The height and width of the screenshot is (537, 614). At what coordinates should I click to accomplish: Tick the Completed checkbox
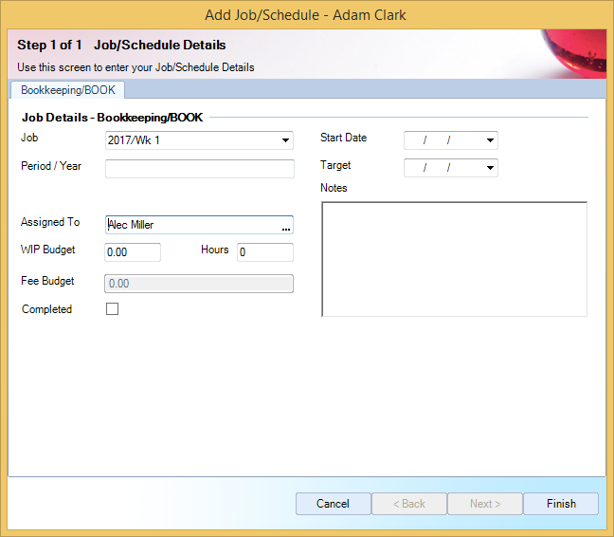[113, 309]
